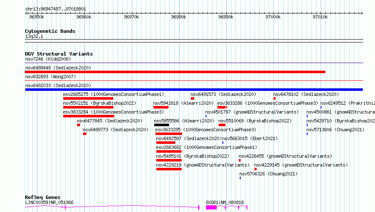Click the black bar under nsv5855586
The height and width of the screenshot is (212, 375).
point(161,125)
